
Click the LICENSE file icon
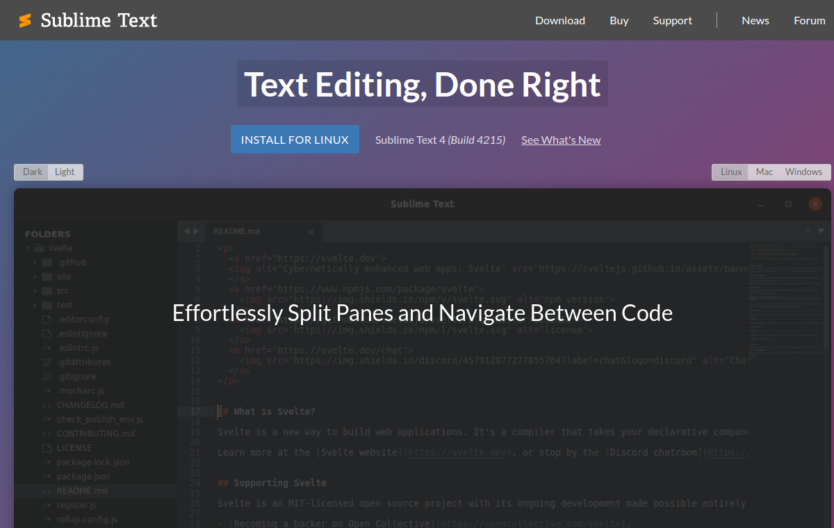coord(47,448)
